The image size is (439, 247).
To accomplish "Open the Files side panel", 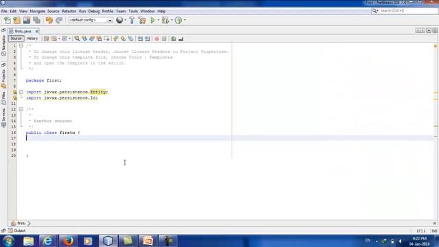I will click(3, 98).
